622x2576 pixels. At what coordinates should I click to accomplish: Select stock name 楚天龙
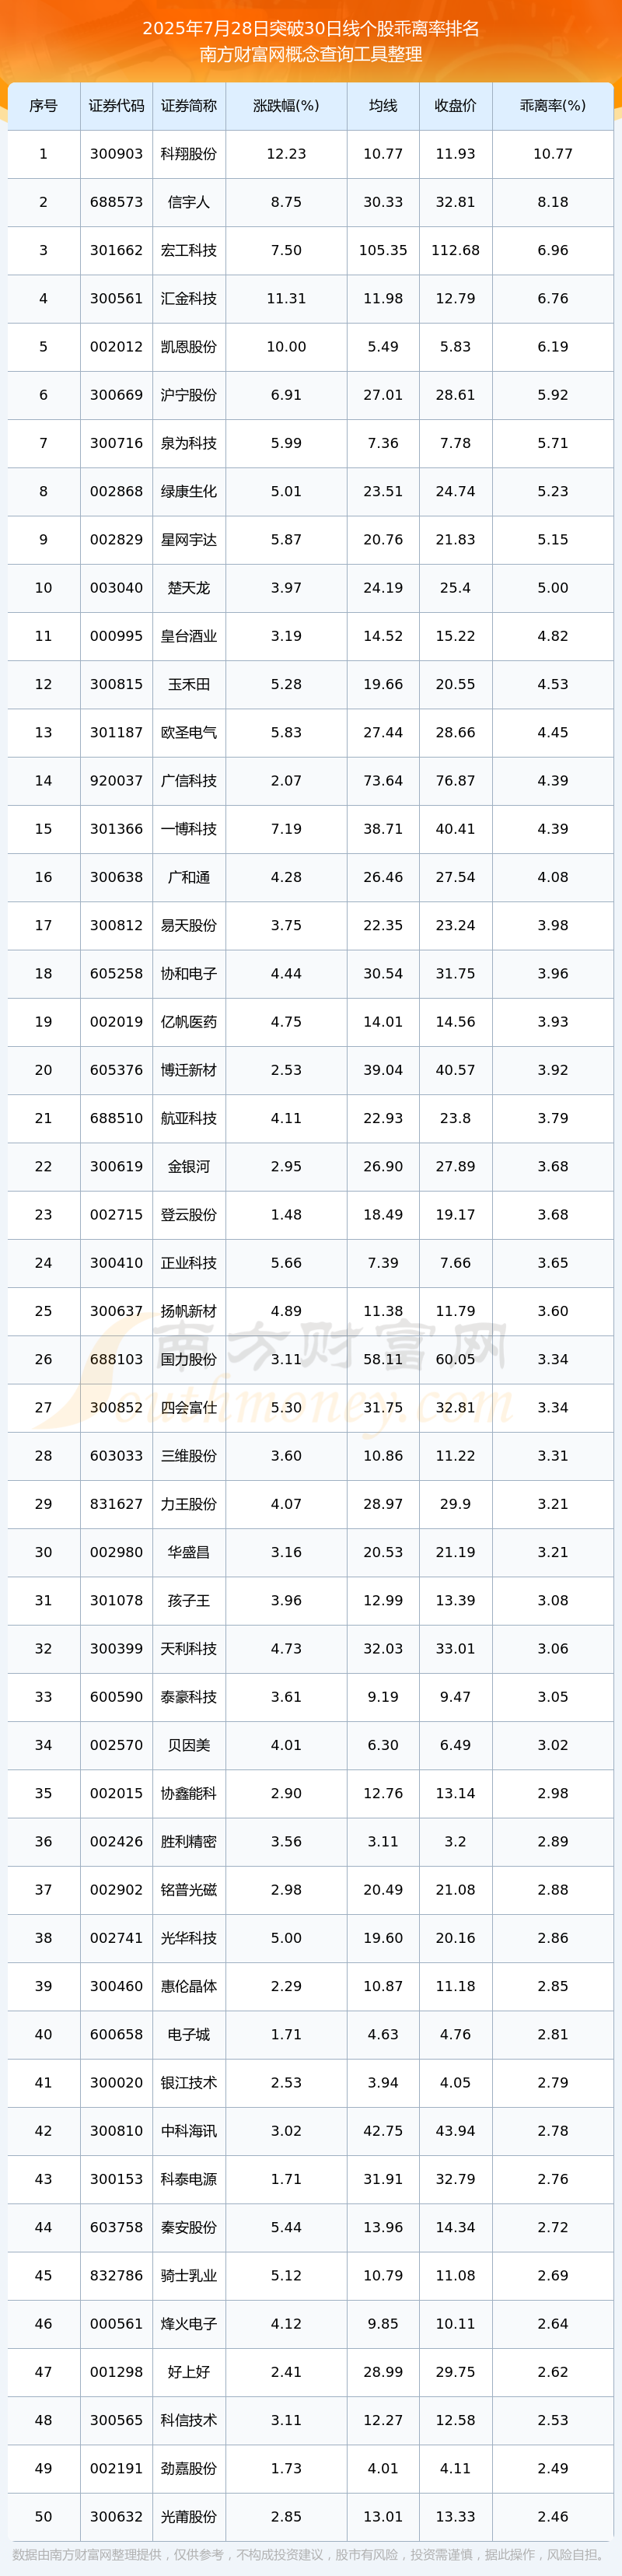tap(189, 588)
